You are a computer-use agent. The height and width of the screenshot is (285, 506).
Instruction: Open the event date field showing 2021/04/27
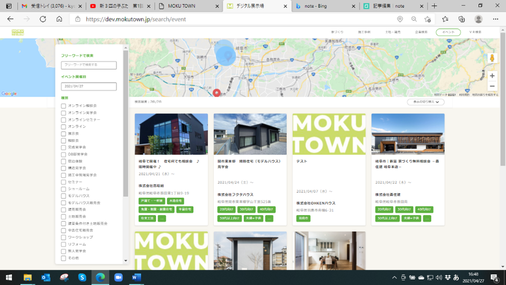pyautogui.click(x=89, y=86)
